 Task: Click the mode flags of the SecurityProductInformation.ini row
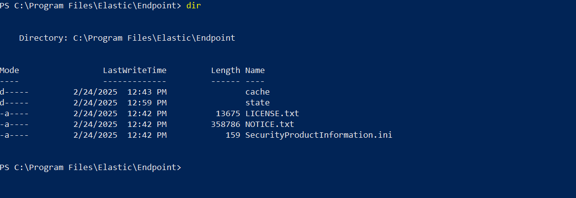tap(14, 135)
